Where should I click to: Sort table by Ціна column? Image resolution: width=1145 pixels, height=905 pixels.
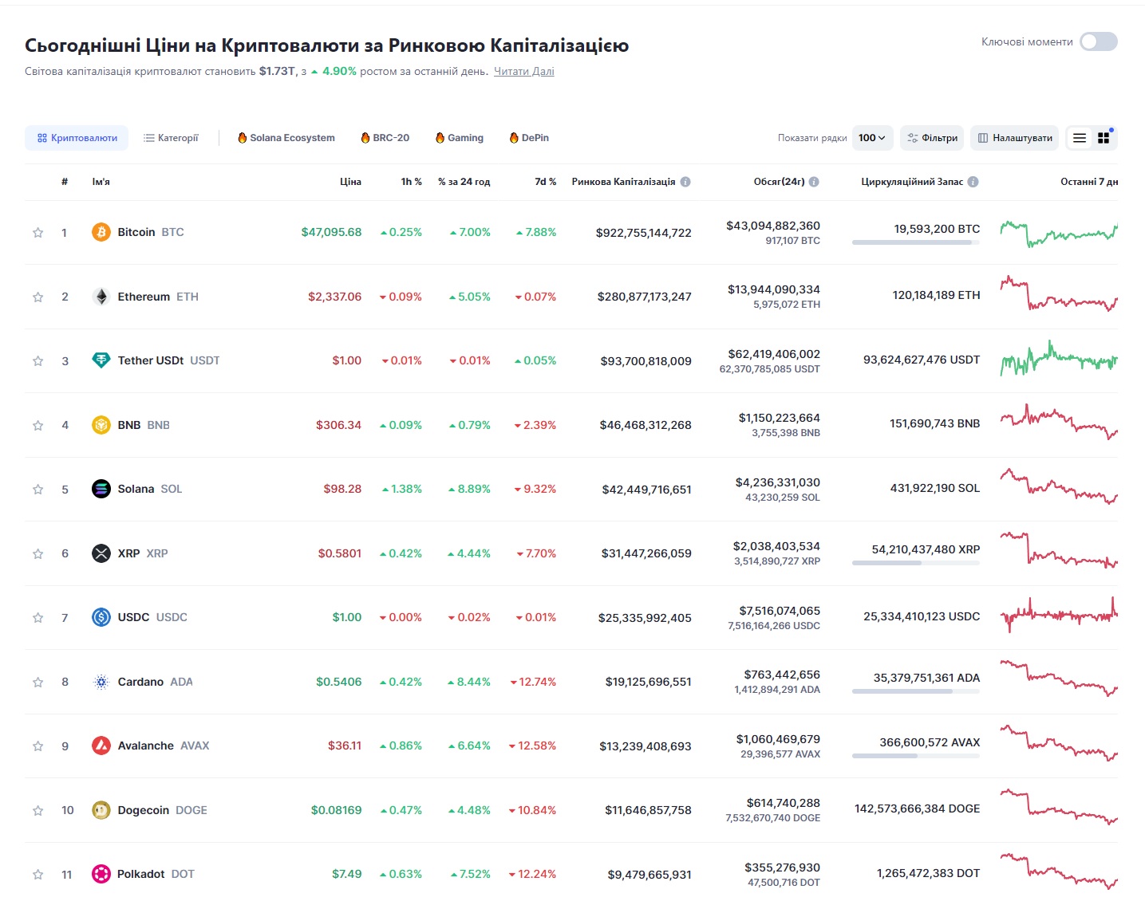(350, 182)
